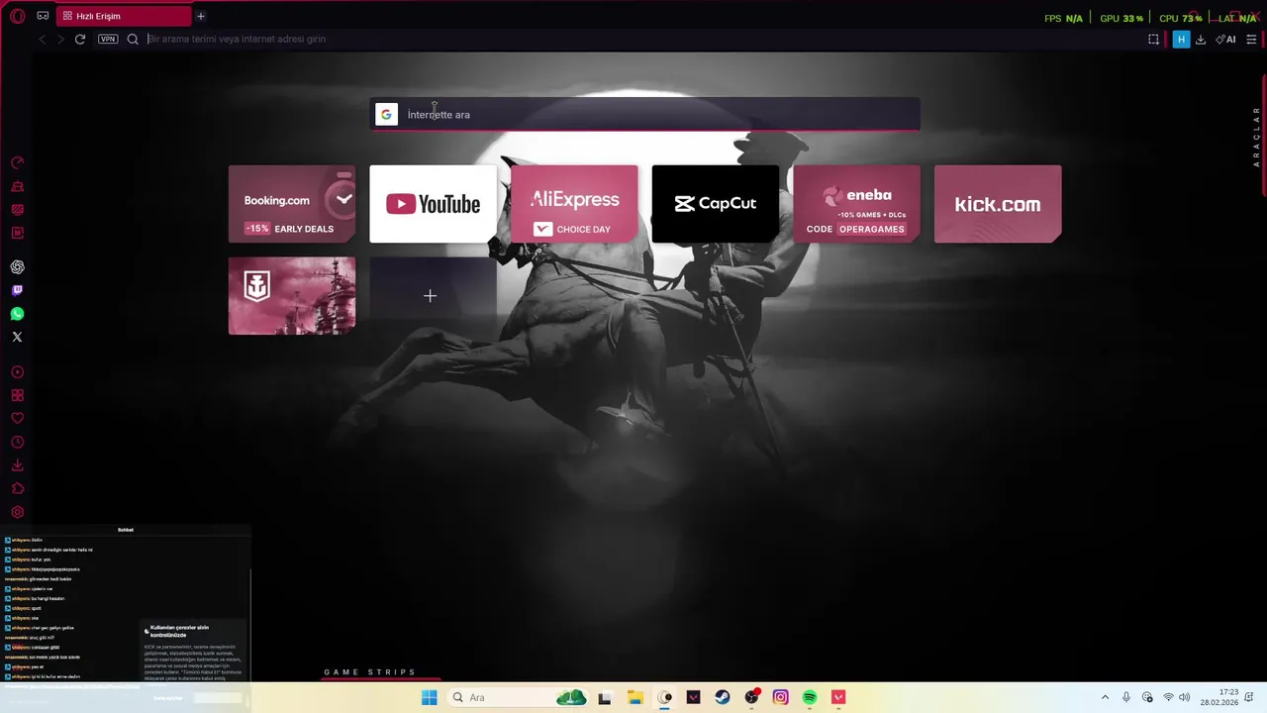Reload the current page

pos(80,40)
